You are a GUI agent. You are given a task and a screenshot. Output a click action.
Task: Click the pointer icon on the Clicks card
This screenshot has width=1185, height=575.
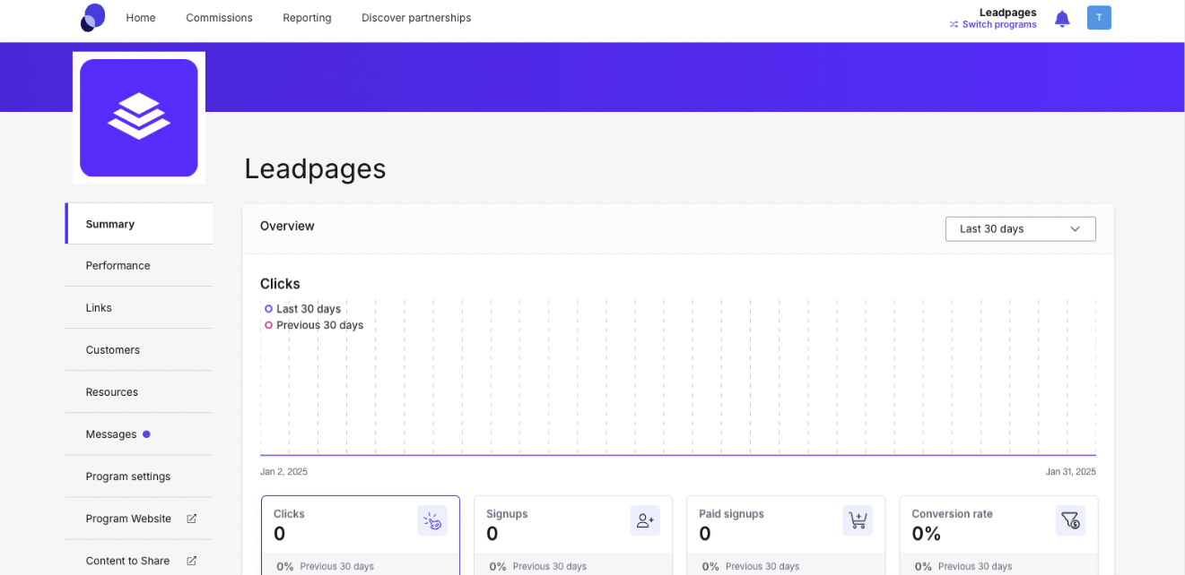[432, 519]
